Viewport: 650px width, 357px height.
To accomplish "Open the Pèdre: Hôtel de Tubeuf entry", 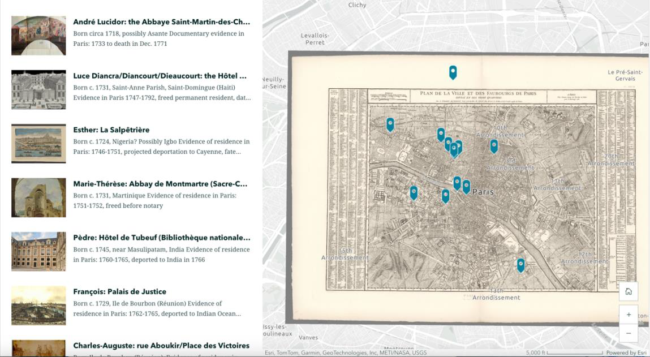I will point(162,238).
